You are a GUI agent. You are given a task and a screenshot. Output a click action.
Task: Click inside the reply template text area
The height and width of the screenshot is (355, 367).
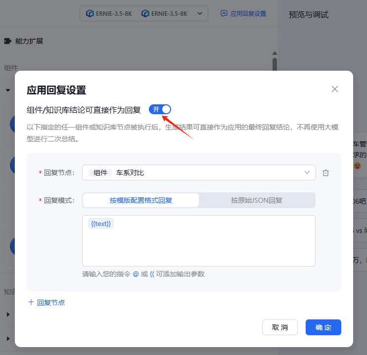pos(198,247)
